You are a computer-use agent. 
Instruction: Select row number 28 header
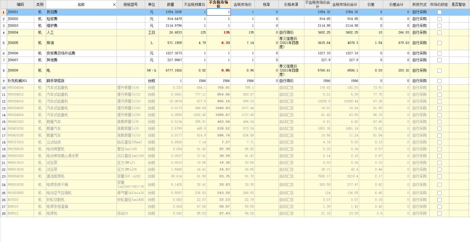point(4,214)
